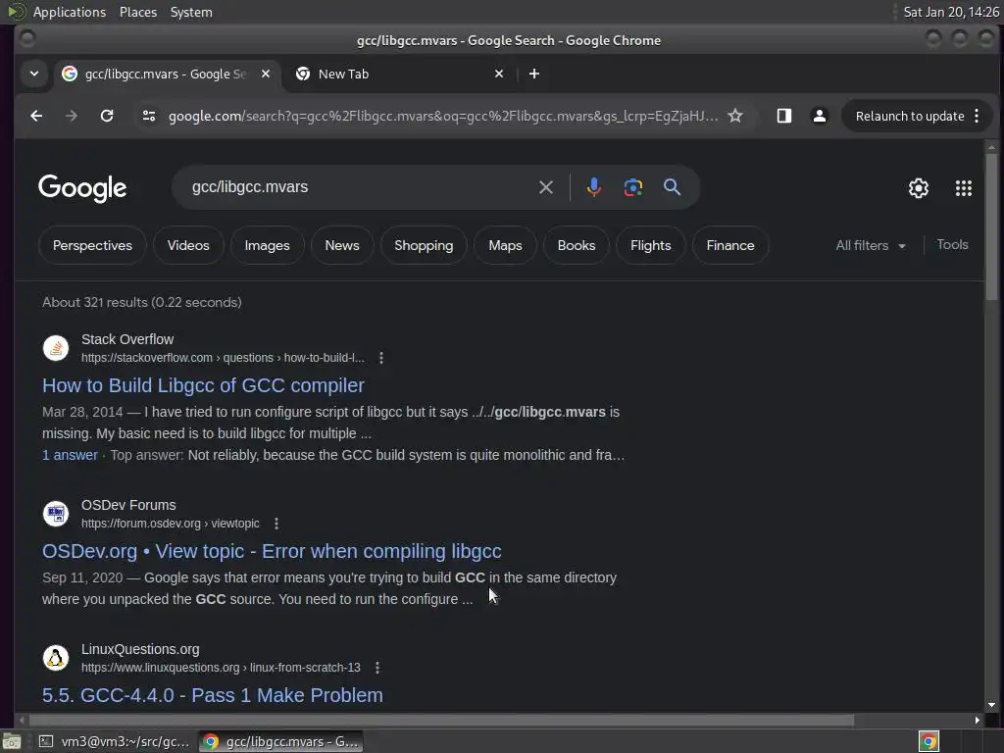Search by voice microphone icon

(x=593, y=187)
